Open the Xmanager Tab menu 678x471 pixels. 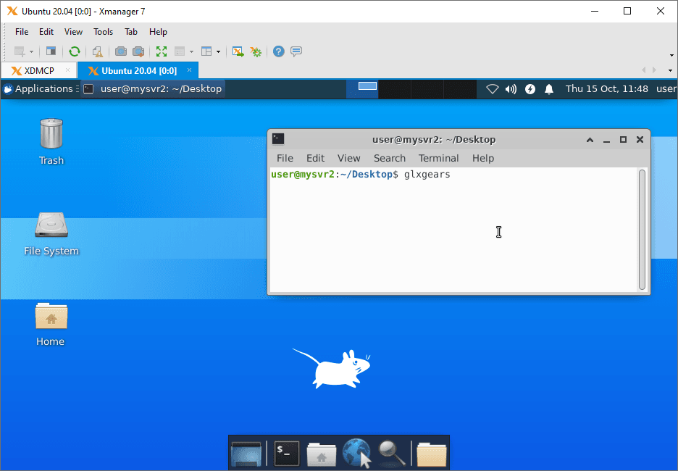point(131,32)
